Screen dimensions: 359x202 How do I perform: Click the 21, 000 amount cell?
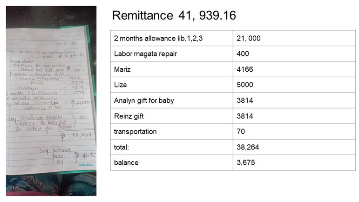coord(294,38)
